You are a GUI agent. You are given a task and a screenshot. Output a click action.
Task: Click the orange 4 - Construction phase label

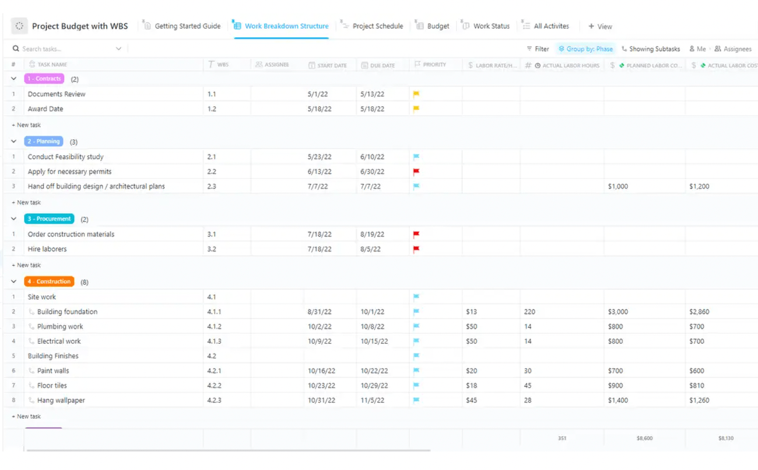pyautogui.click(x=50, y=282)
